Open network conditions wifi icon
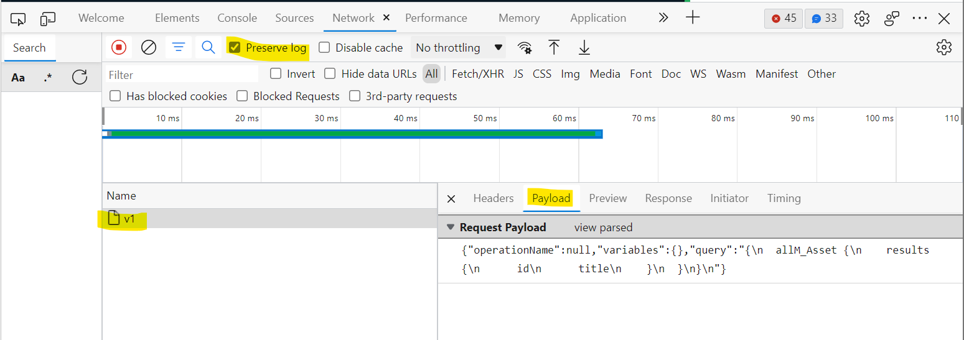This screenshot has height=340, width=964. (x=525, y=48)
